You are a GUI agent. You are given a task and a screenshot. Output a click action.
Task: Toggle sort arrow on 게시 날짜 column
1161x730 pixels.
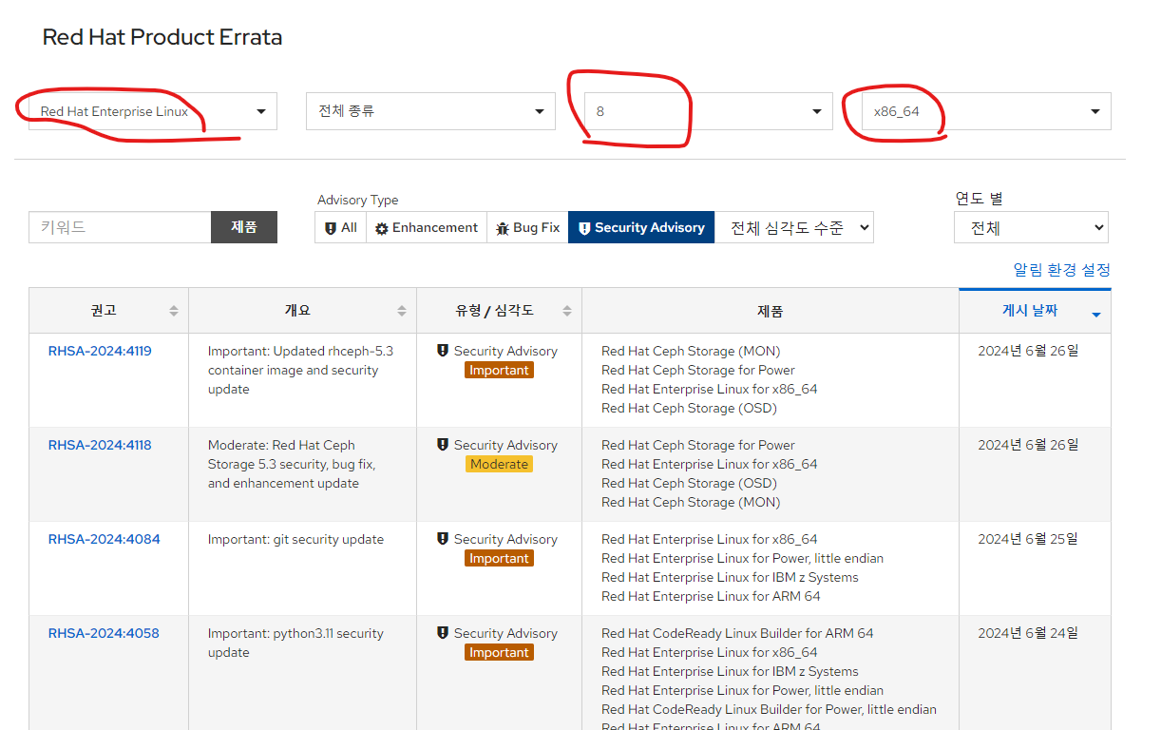click(x=1096, y=315)
